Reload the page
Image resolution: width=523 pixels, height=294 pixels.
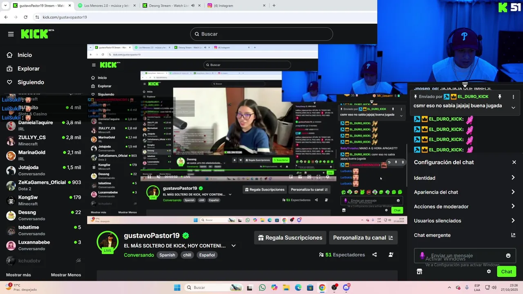click(25, 17)
